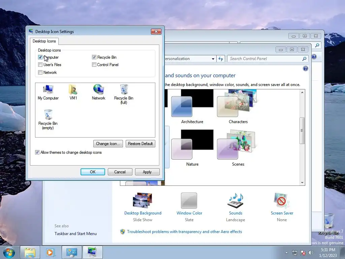The width and height of the screenshot is (345, 259).
Task: Click the search magnifier in rear window
Action: click(317, 46)
